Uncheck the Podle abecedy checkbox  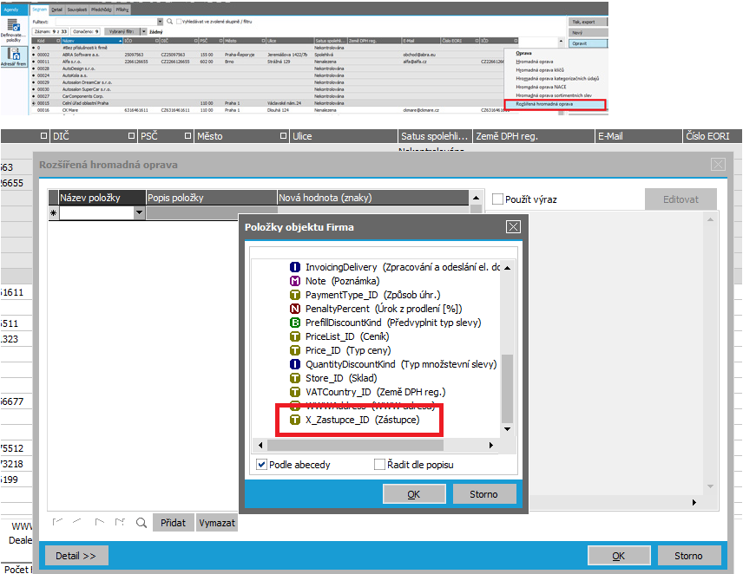pos(262,465)
